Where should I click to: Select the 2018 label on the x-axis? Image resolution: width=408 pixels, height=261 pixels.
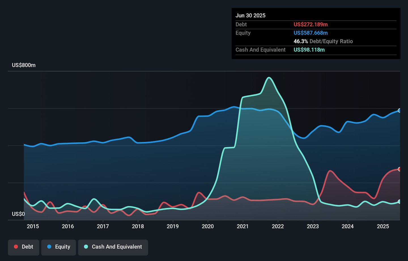pos(138,226)
